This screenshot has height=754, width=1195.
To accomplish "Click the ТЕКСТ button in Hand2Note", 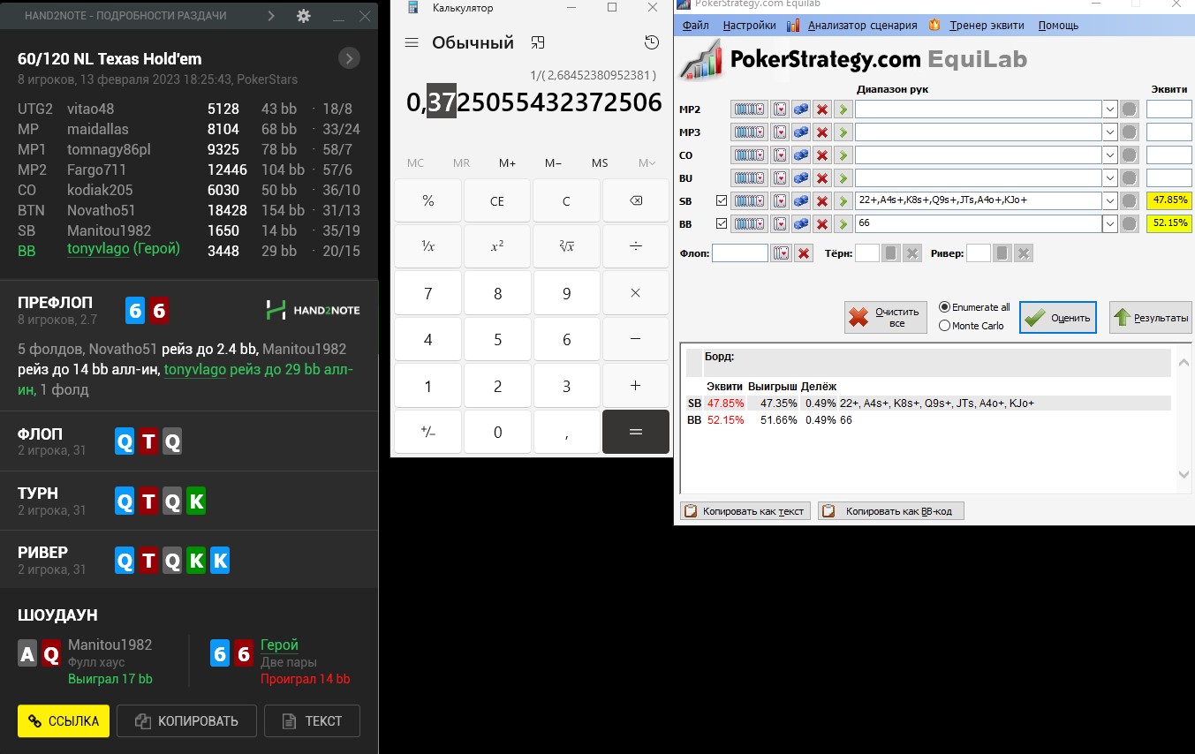I will coord(312,720).
